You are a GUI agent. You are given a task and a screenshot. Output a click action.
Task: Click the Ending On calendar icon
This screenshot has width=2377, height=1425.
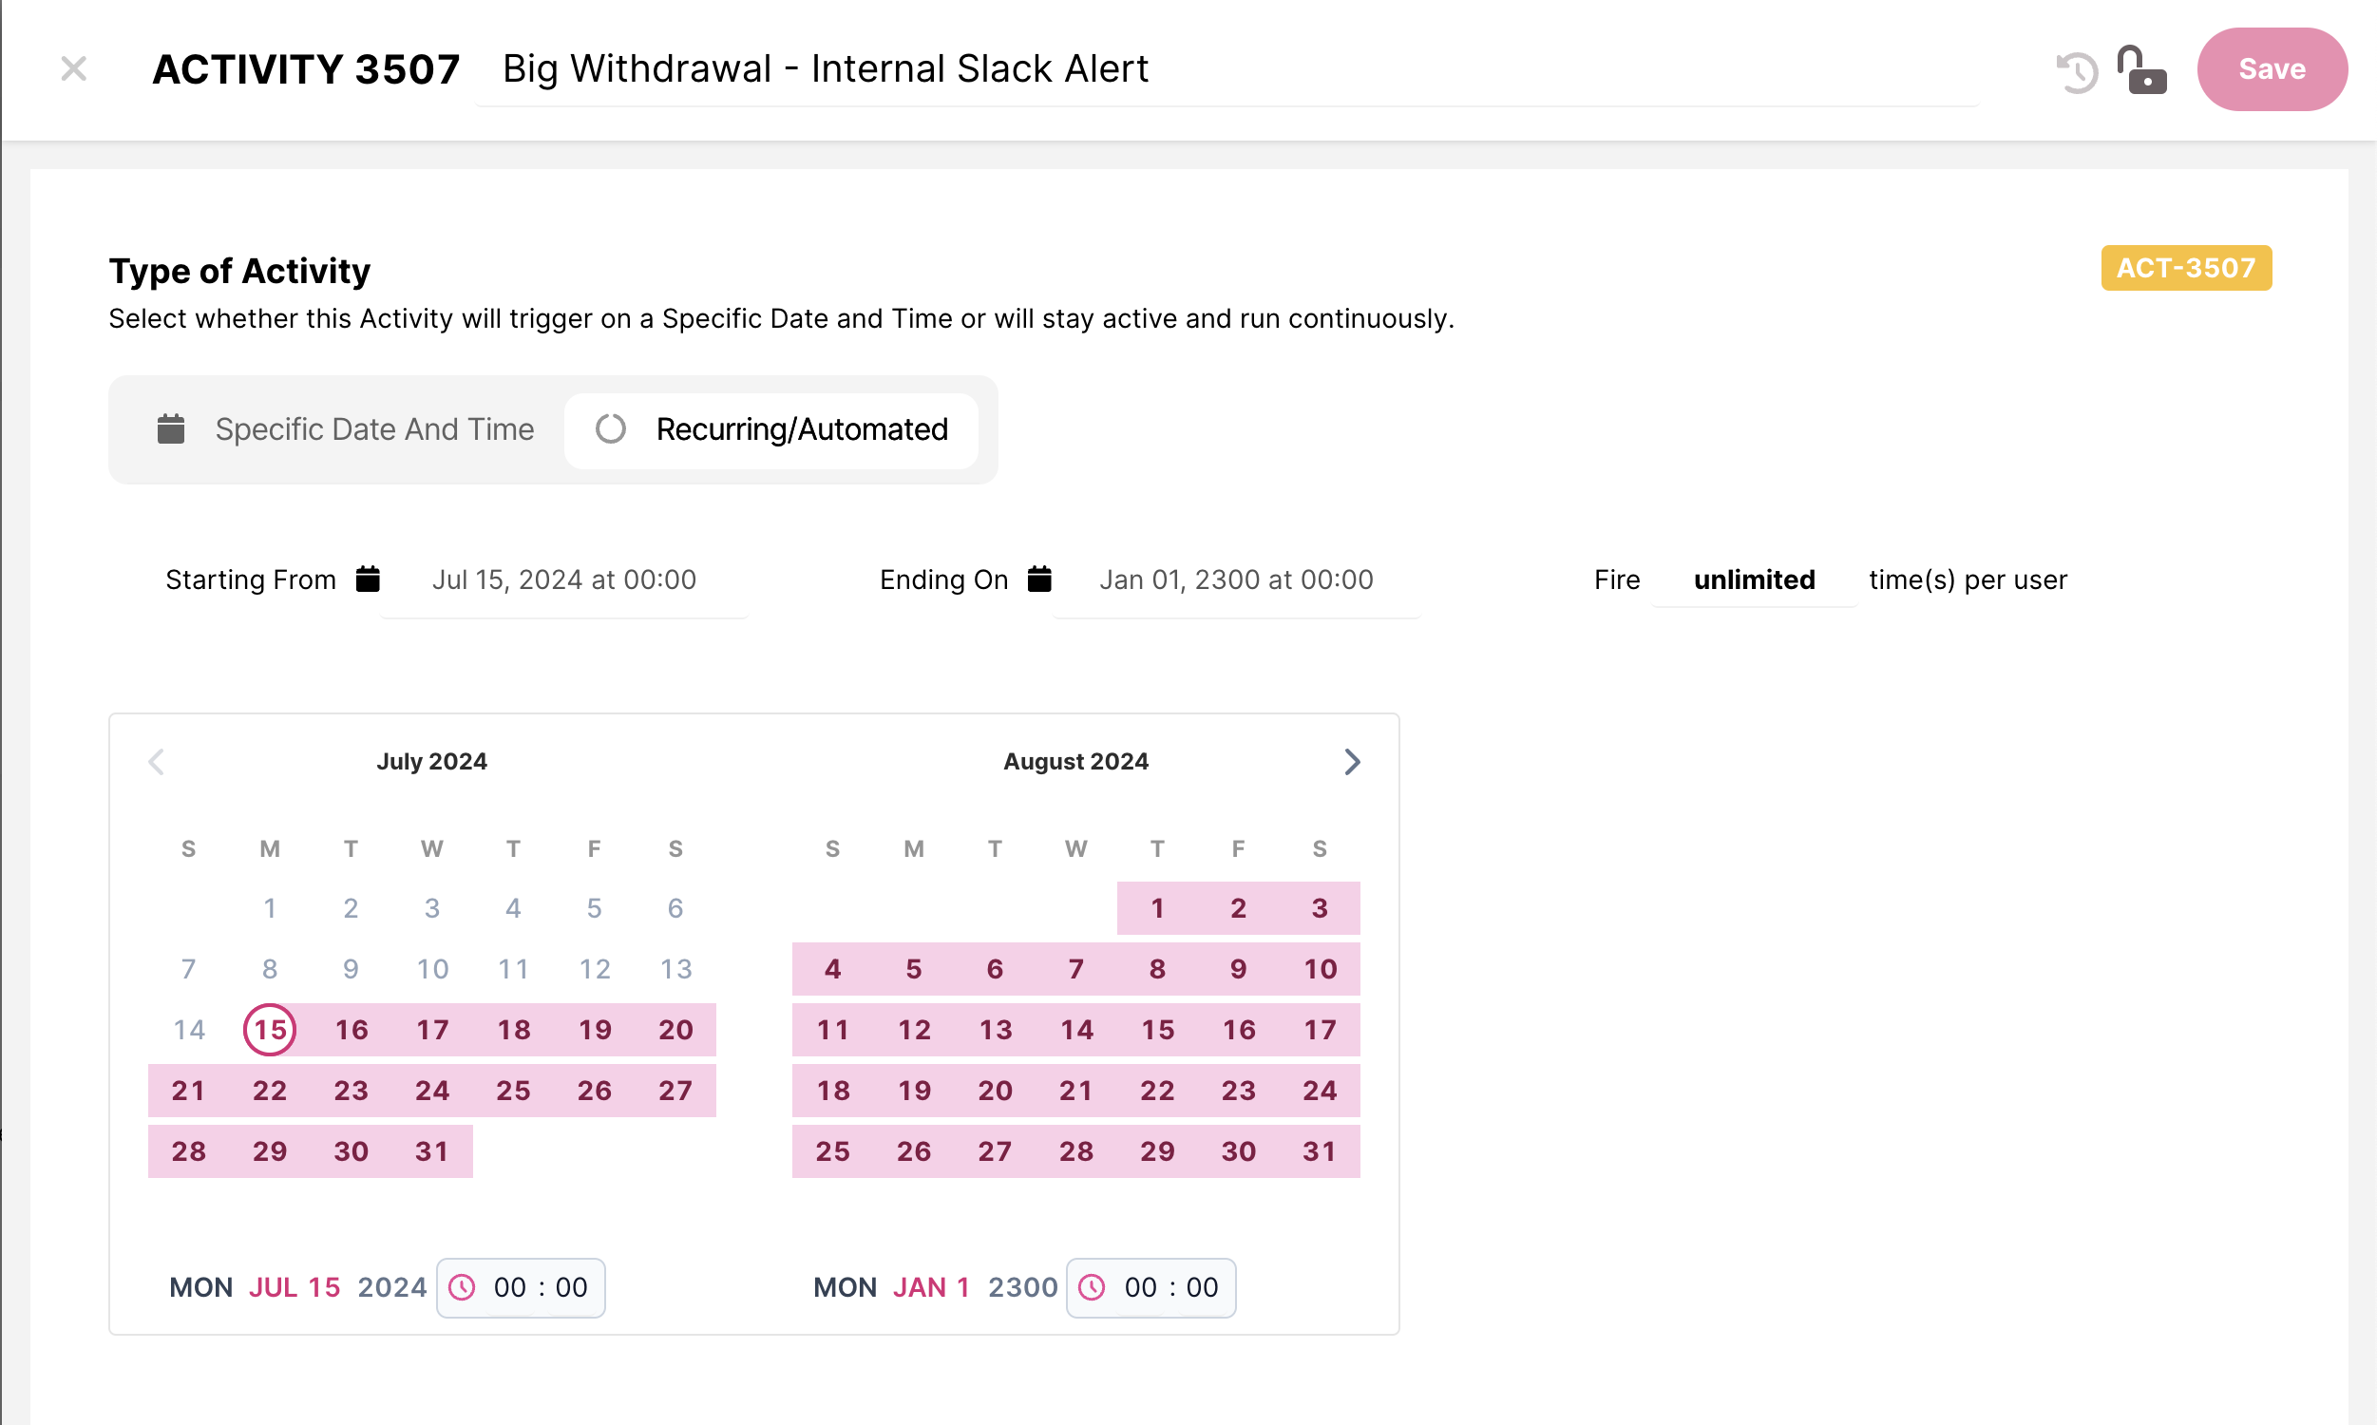(1038, 579)
